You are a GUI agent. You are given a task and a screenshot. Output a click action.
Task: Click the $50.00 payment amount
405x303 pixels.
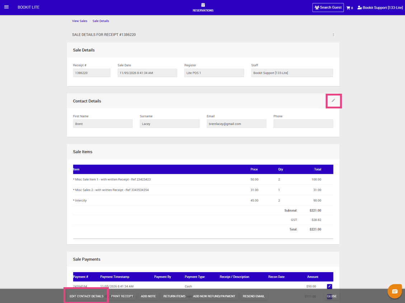(311, 286)
